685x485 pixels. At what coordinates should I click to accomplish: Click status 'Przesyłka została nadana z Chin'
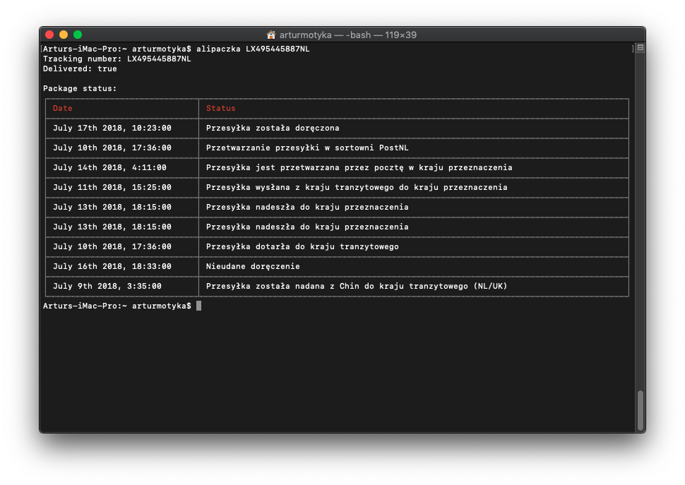[282, 287]
